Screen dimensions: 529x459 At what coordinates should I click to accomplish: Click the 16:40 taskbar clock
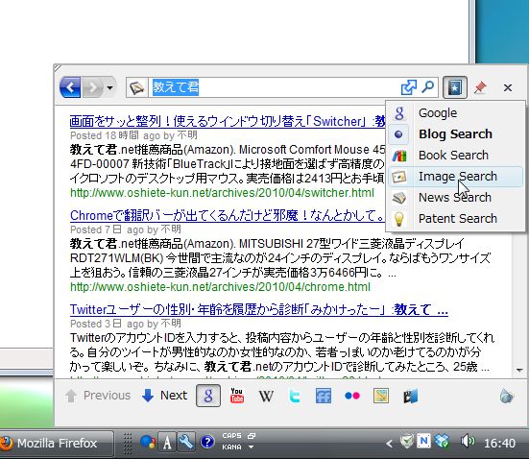[x=499, y=443]
